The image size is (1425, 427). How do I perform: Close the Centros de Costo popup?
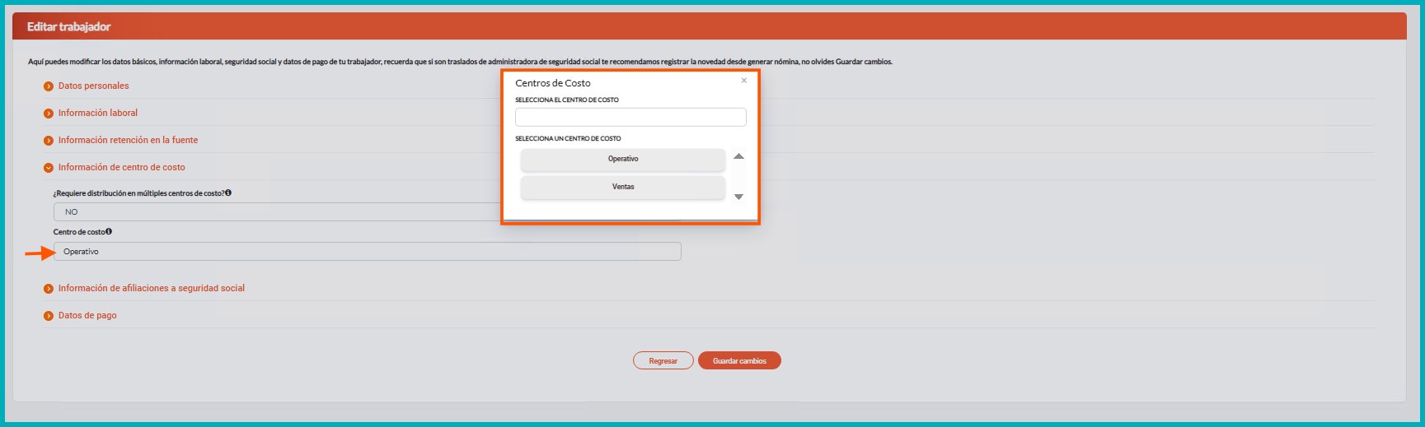coord(743,81)
